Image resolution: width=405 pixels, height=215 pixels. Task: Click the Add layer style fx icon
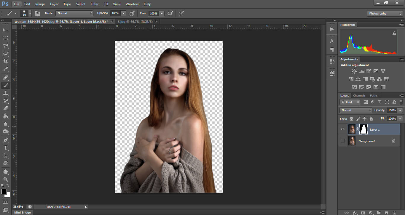355,213
